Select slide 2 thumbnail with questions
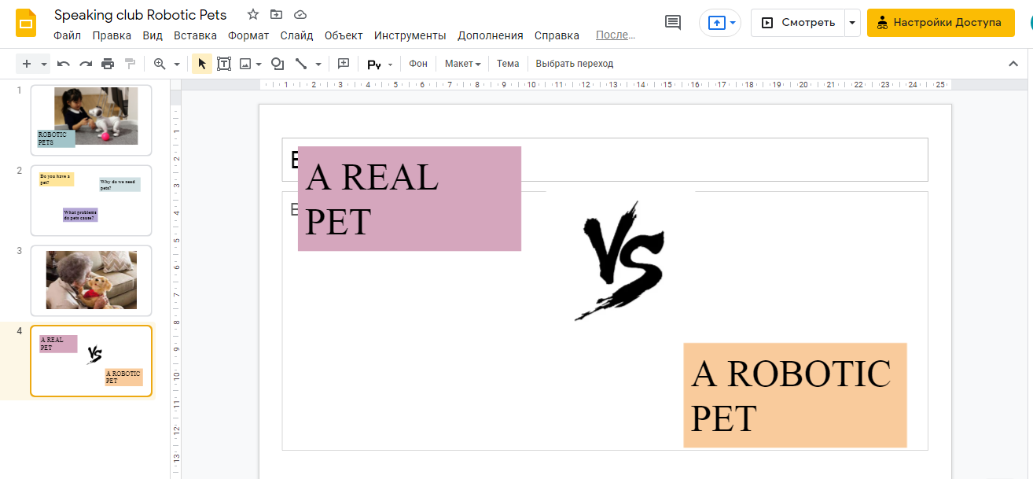 (x=90, y=201)
